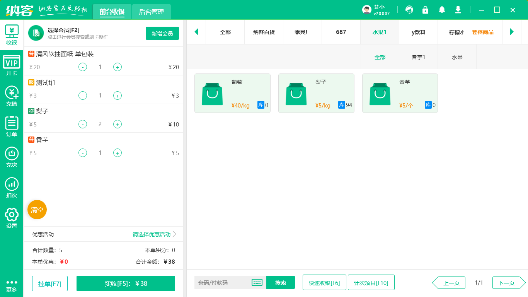Select the 家具厂 category tab
528x297 pixels.
[303, 32]
